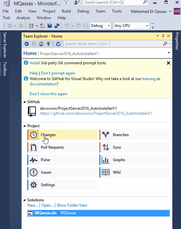The image size is (181, 229).
Task: Click the Team Explorer back arrow icon
Action: click(x=27, y=44)
